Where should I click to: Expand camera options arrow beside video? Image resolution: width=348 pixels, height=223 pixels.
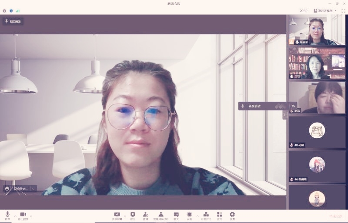[x=31, y=216]
